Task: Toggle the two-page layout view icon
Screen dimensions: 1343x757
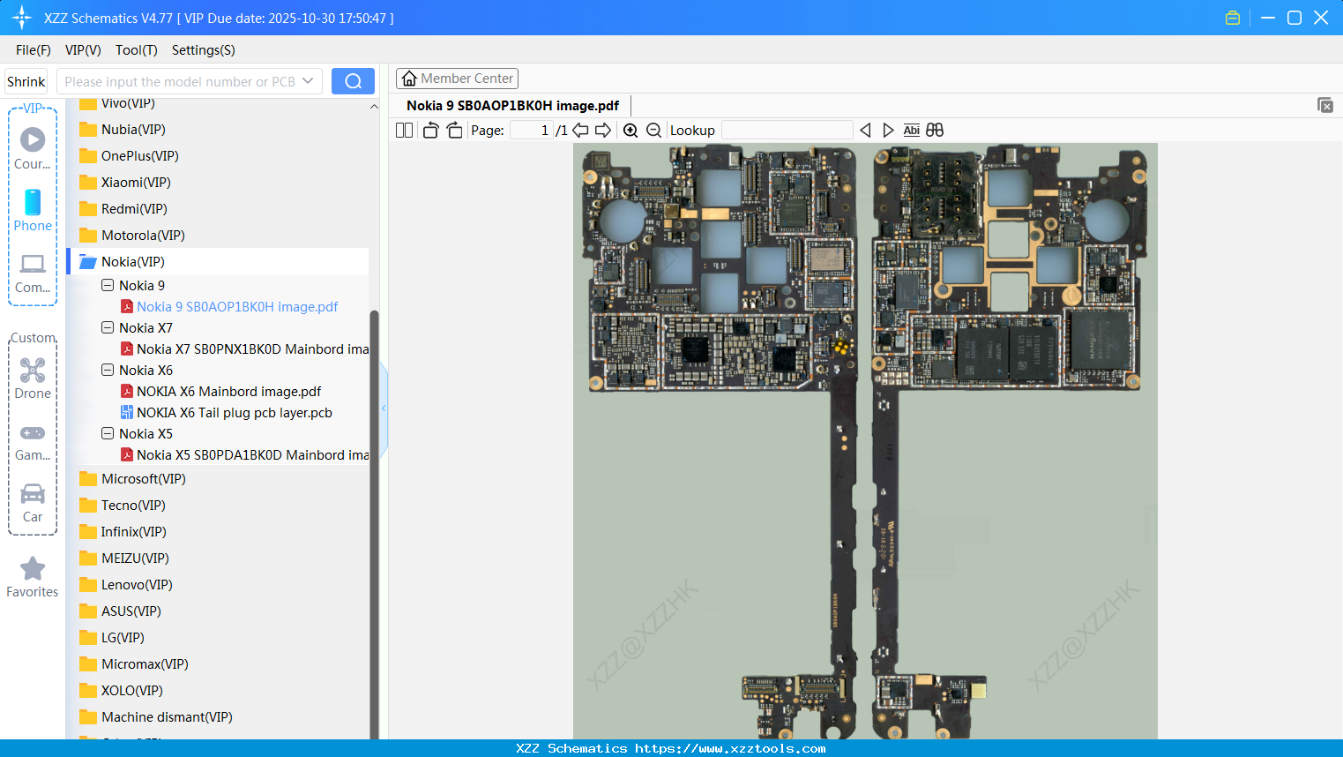Action: click(405, 131)
